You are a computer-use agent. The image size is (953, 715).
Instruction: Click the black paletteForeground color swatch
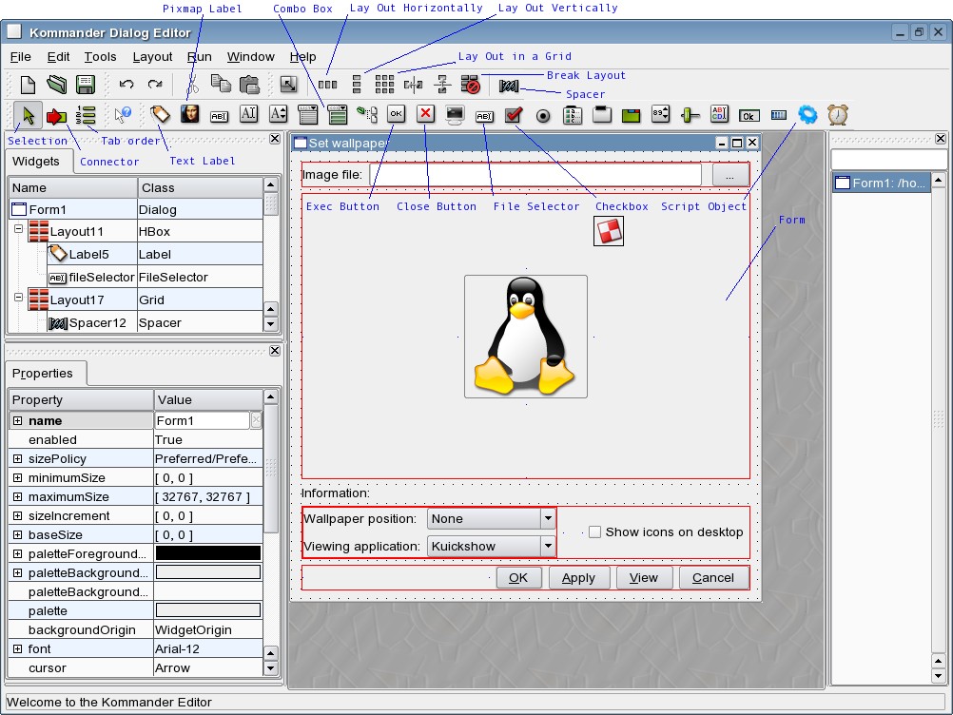[208, 553]
